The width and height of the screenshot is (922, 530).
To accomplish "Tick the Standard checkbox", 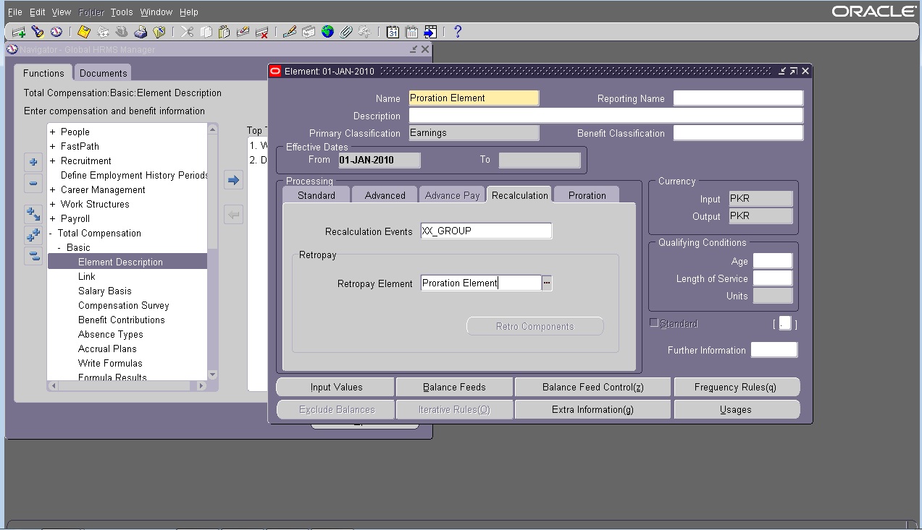I will point(655,323).
